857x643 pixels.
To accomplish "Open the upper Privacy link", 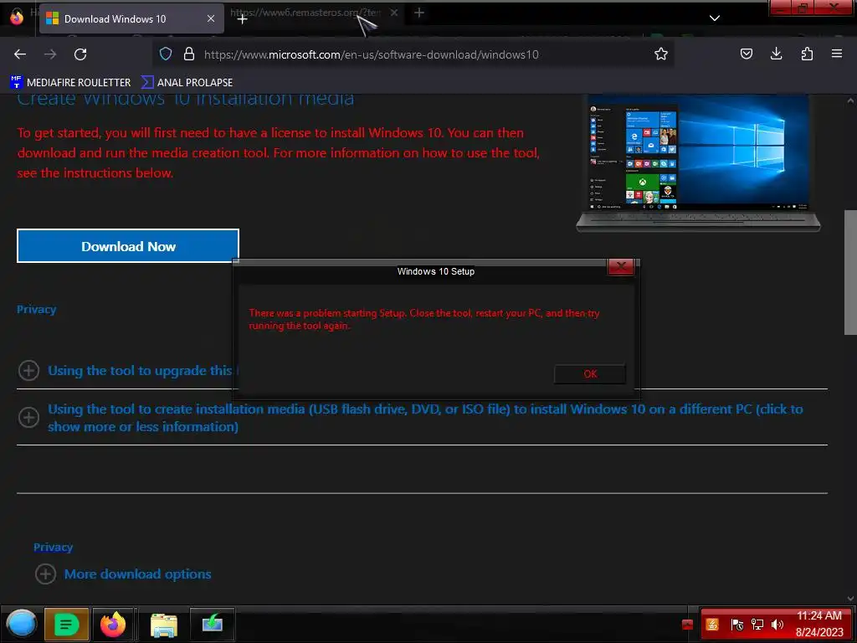I will point(36,310).
